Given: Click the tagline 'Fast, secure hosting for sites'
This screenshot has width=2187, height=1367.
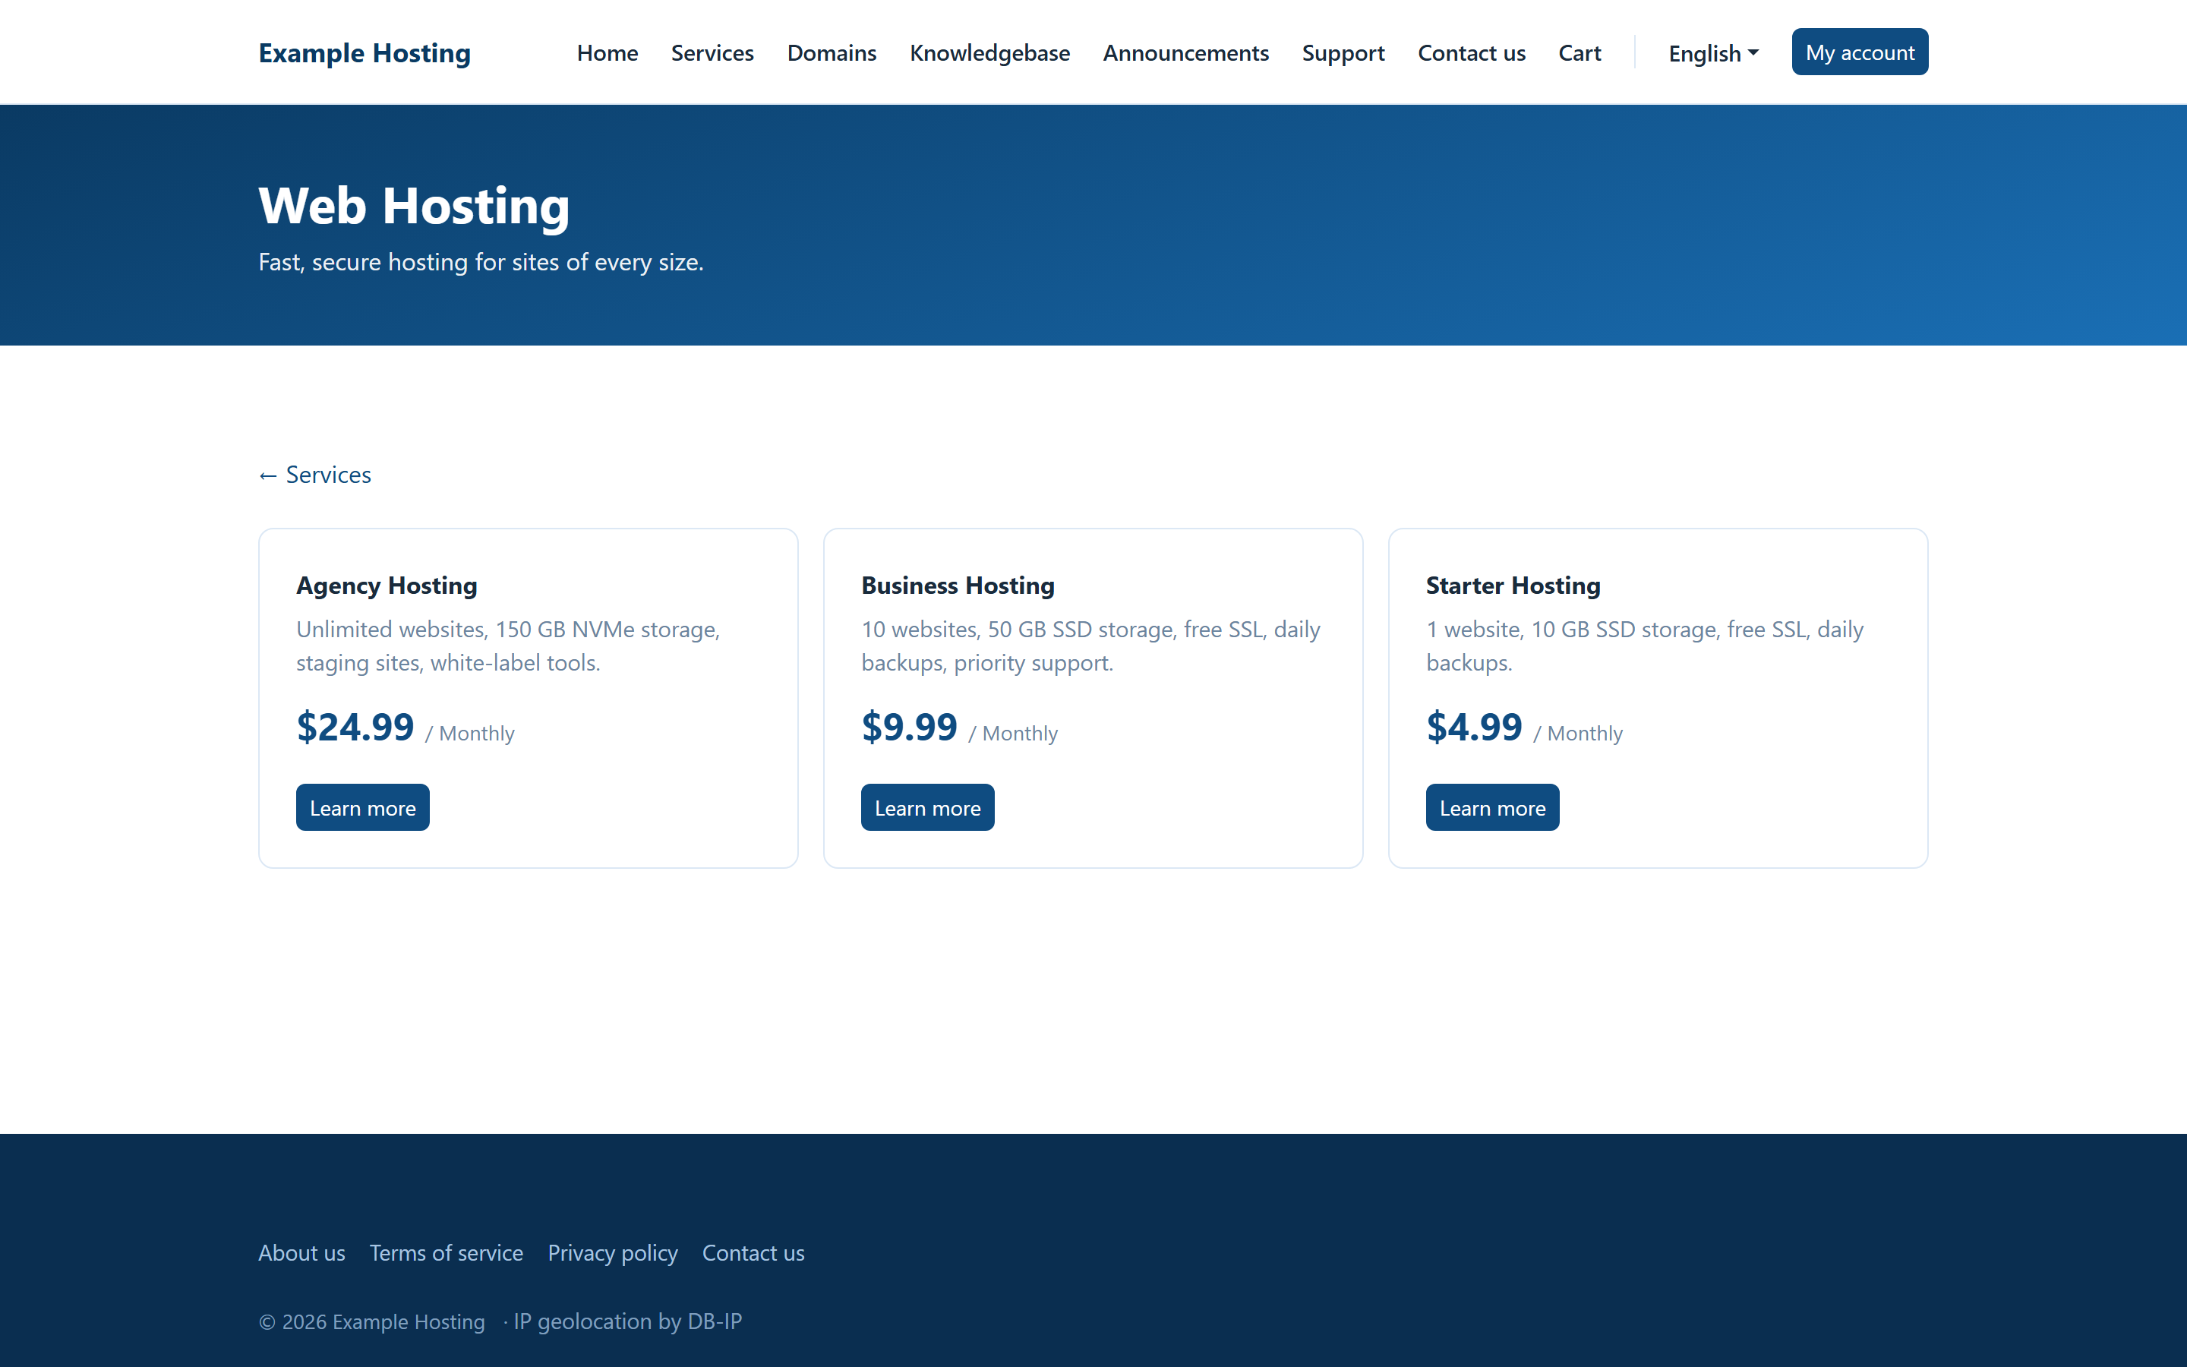Looking at the screenshot, I should 481,262.
